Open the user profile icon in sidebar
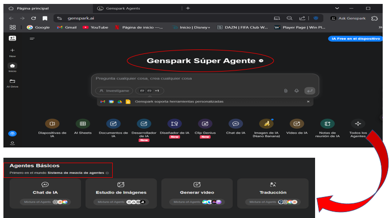This screenshot has width=392, height=218. pyautogui.click(x=12, y=143)
